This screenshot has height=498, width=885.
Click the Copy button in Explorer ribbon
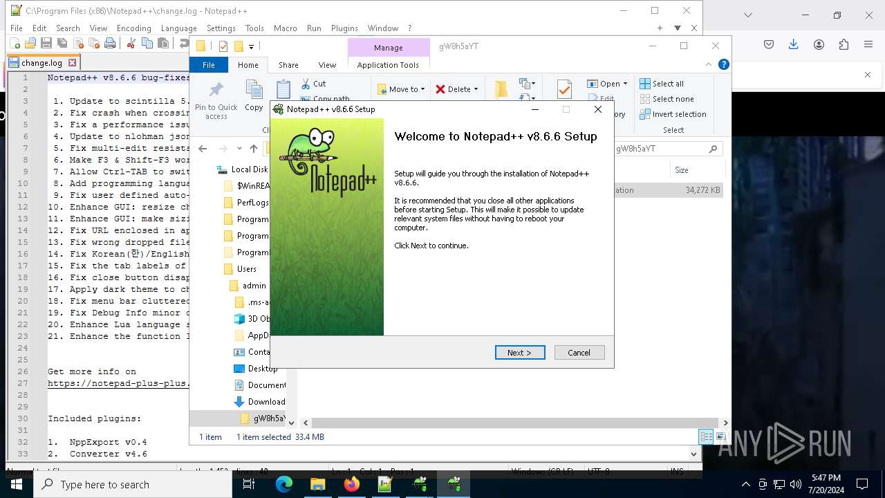[254, 97]
